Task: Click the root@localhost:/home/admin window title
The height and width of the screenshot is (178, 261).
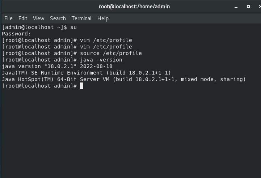Action: (134, 7)
